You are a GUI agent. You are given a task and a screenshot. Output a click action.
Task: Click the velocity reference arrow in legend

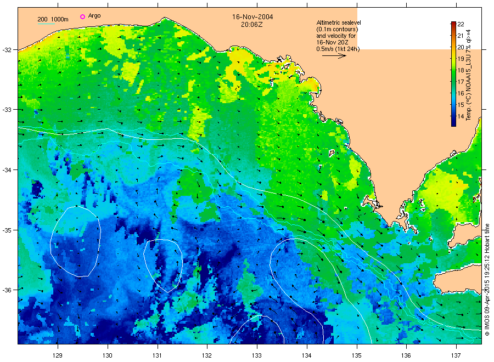point(334,56)
